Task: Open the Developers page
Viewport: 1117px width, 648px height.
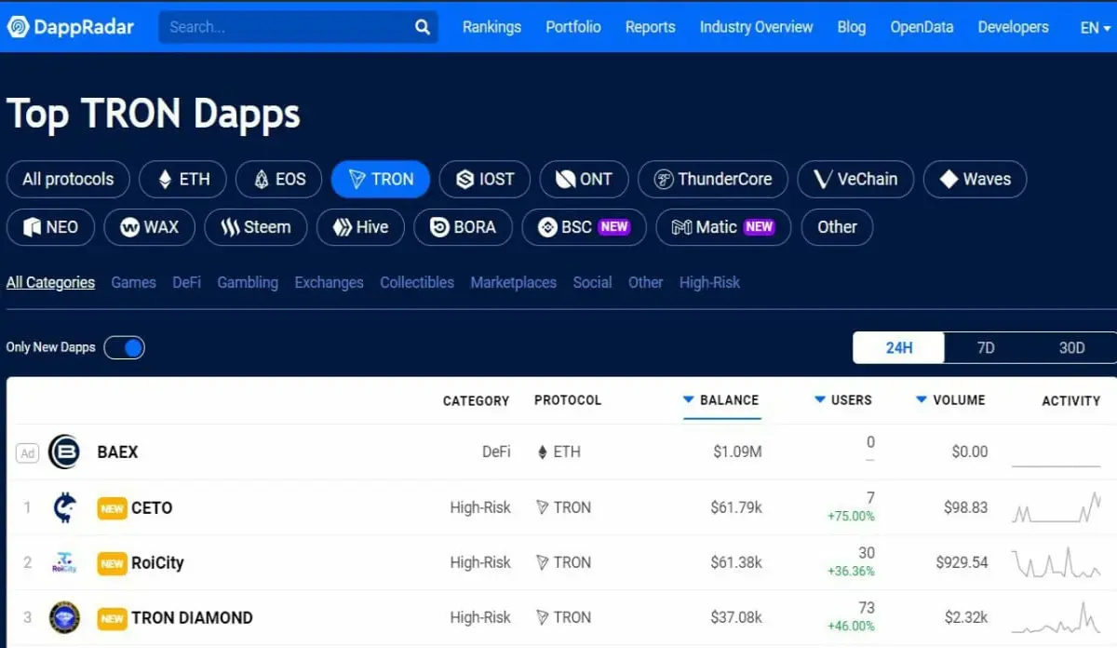Action: [x=1014, y=27]
